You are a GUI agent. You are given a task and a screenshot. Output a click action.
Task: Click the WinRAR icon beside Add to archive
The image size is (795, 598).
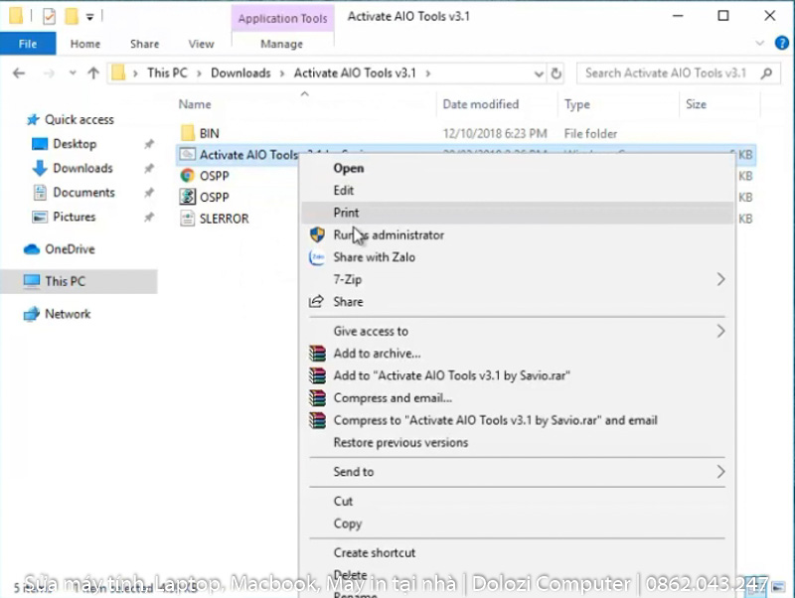coord(318,354)
